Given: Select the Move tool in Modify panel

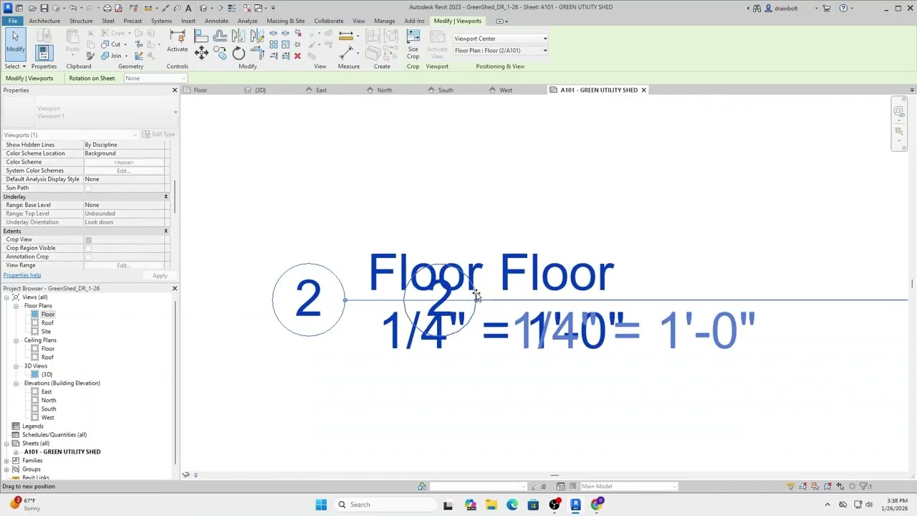Looking at the screenshot, I should pyautogui.click(x=201, y=52).
